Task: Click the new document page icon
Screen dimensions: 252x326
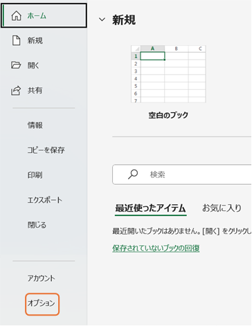Action: point(16,41)
